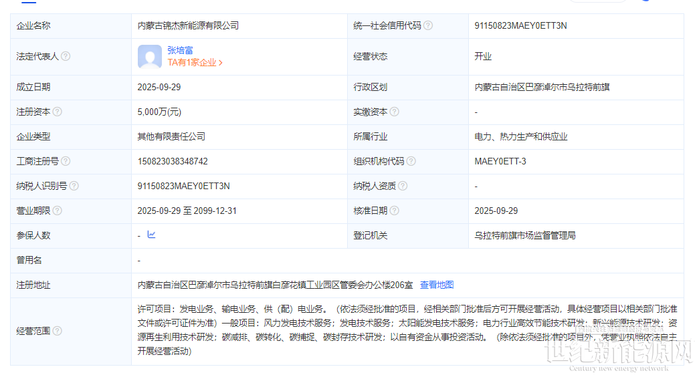Open 张培富 profile link
This screenshot has height=375, width=699.
coord(180,50)
